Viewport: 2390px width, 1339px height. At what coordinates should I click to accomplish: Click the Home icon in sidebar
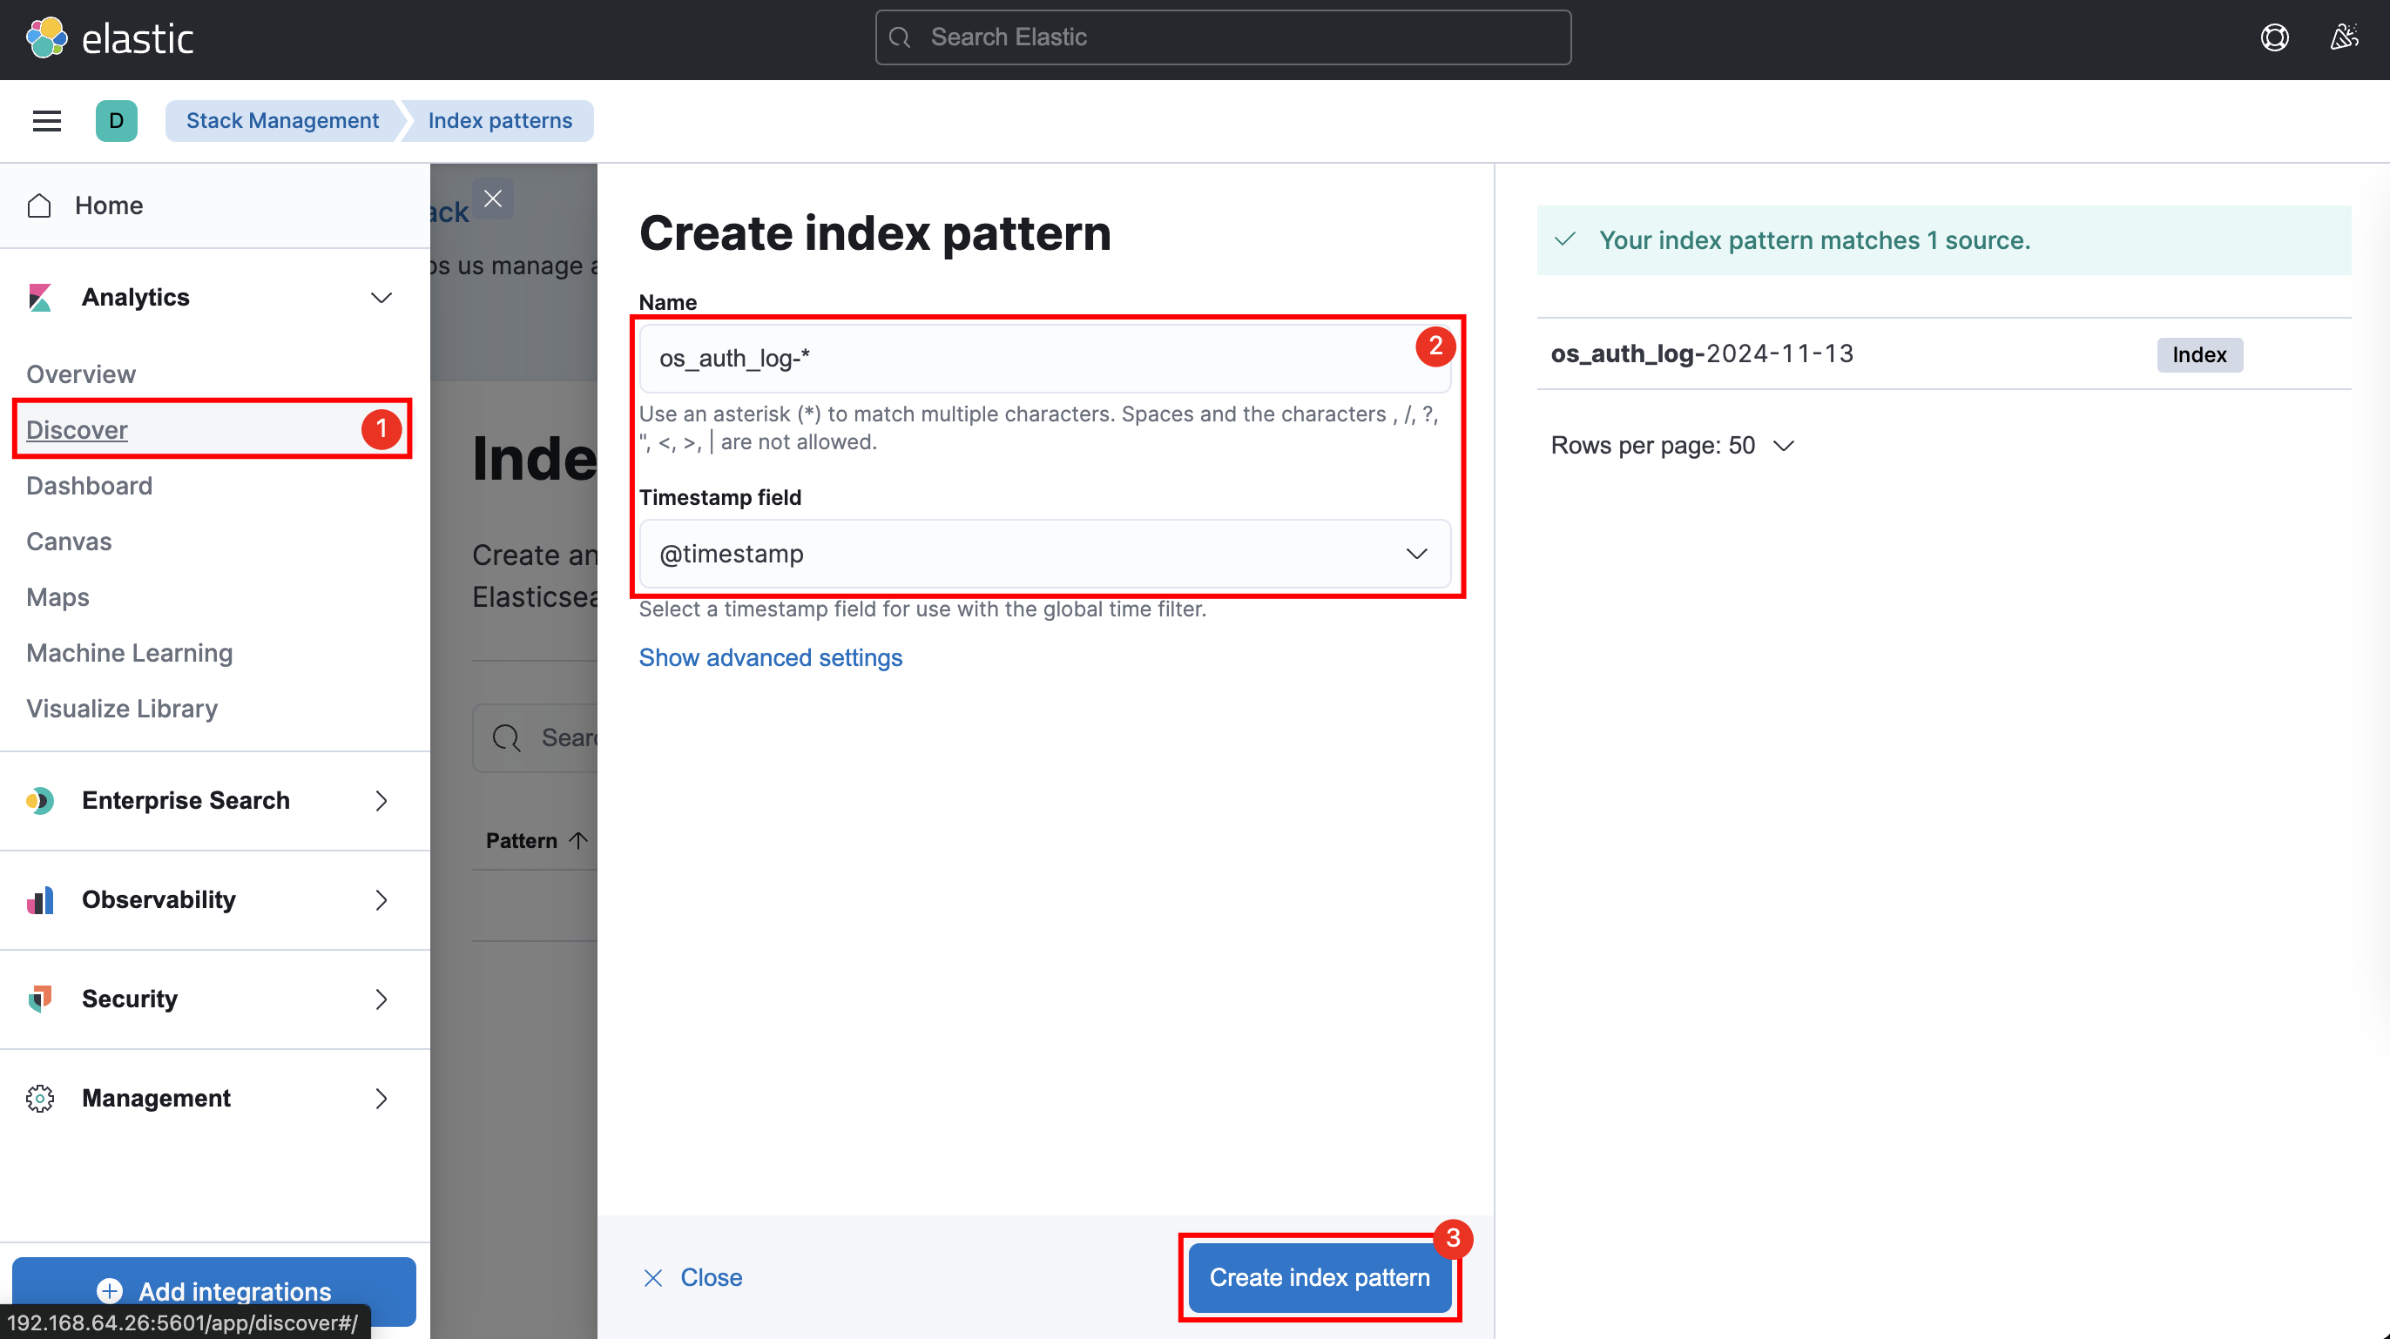(39, 205)
